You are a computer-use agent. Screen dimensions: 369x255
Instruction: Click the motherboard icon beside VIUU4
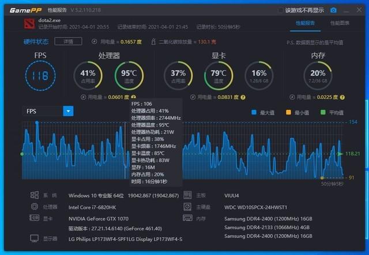point(187,195)
